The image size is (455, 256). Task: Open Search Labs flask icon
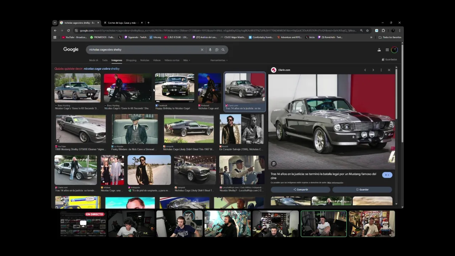(379, 50)
